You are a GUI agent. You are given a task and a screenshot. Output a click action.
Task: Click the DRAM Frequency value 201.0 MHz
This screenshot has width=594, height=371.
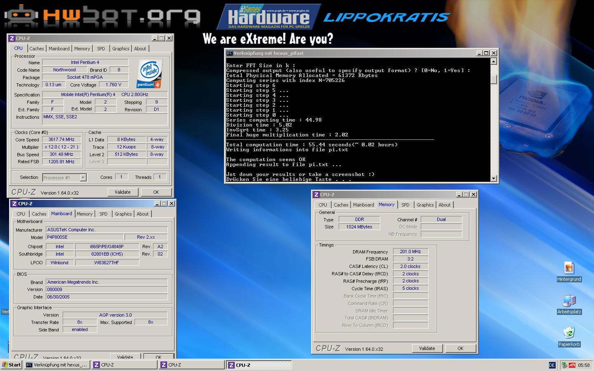(x=410, y=251)
